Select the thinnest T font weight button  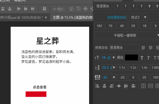[x=118, y=6]
